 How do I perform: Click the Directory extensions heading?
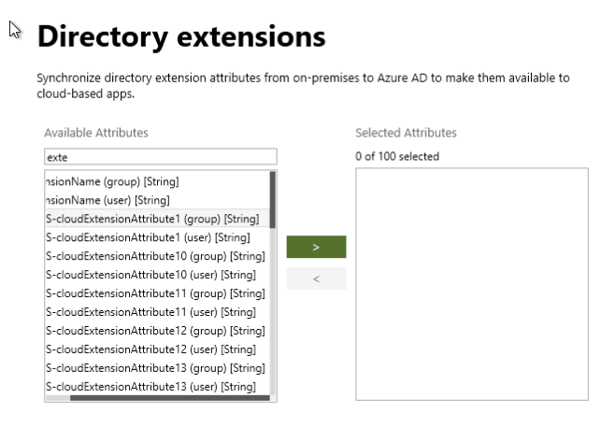[x=180, y=37]
